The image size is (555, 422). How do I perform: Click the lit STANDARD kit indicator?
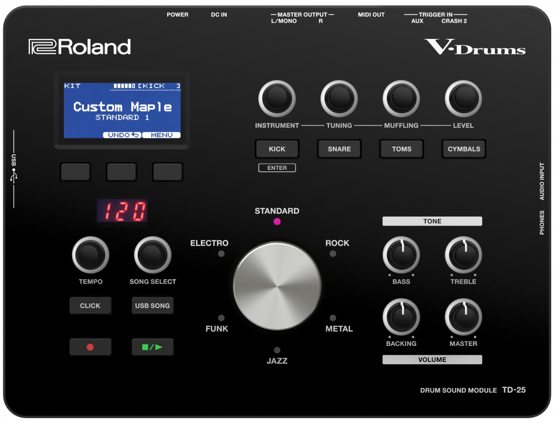tap(277, 222)
